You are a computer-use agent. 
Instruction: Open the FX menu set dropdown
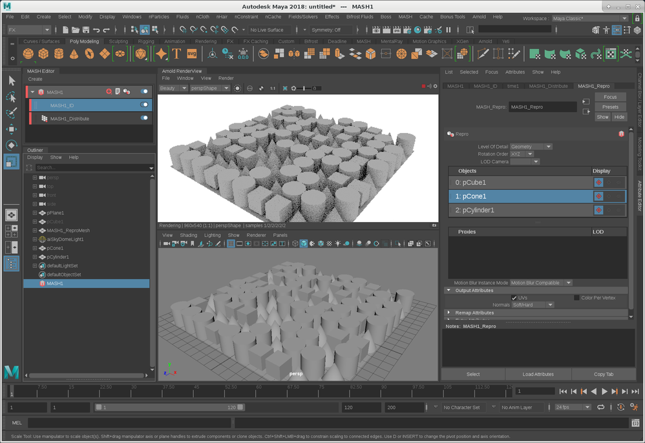[x=29, y=30]
